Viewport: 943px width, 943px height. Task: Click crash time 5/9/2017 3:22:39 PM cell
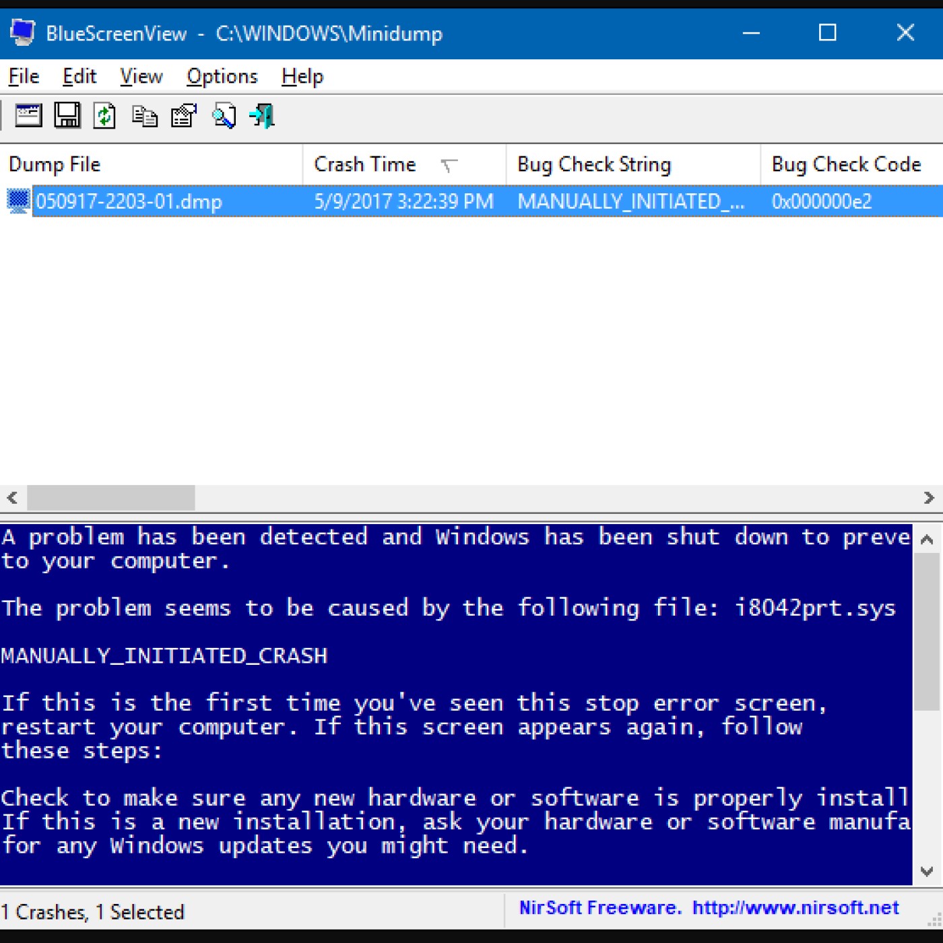(x=404, y=201)
